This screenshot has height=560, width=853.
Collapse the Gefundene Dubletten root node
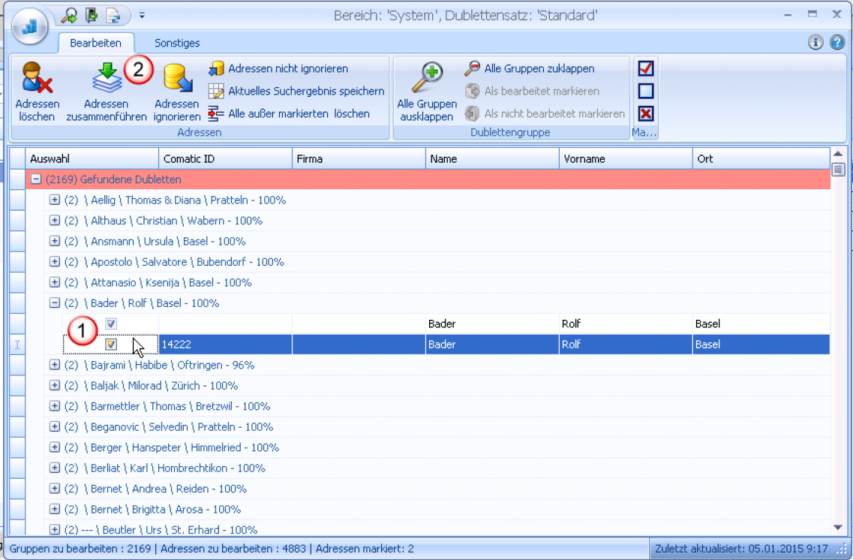(36, 180)
